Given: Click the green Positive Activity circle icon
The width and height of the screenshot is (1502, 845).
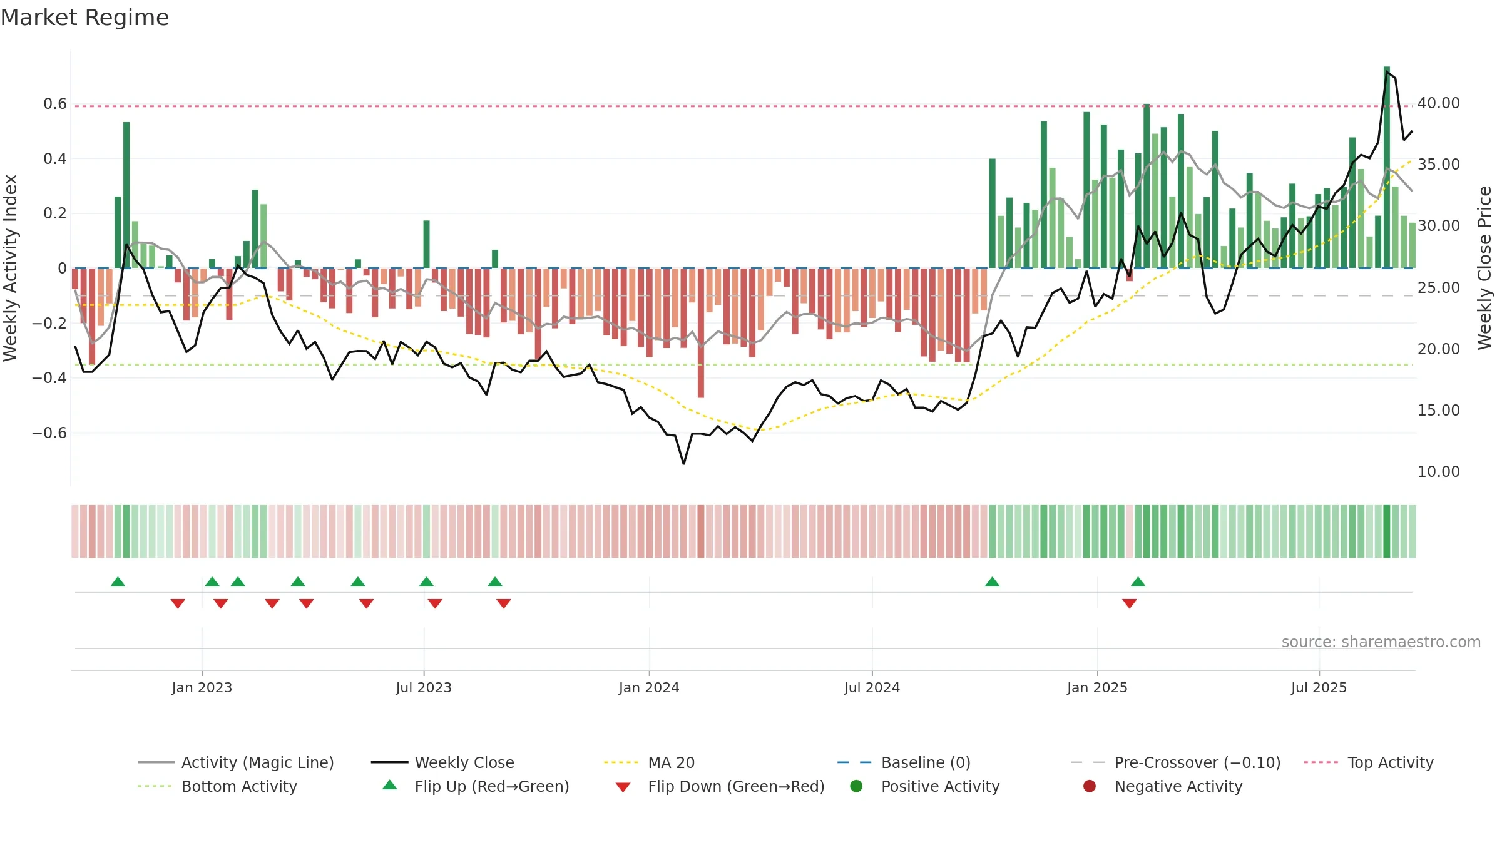Looking at the screenshot, I should click(857, 786).
